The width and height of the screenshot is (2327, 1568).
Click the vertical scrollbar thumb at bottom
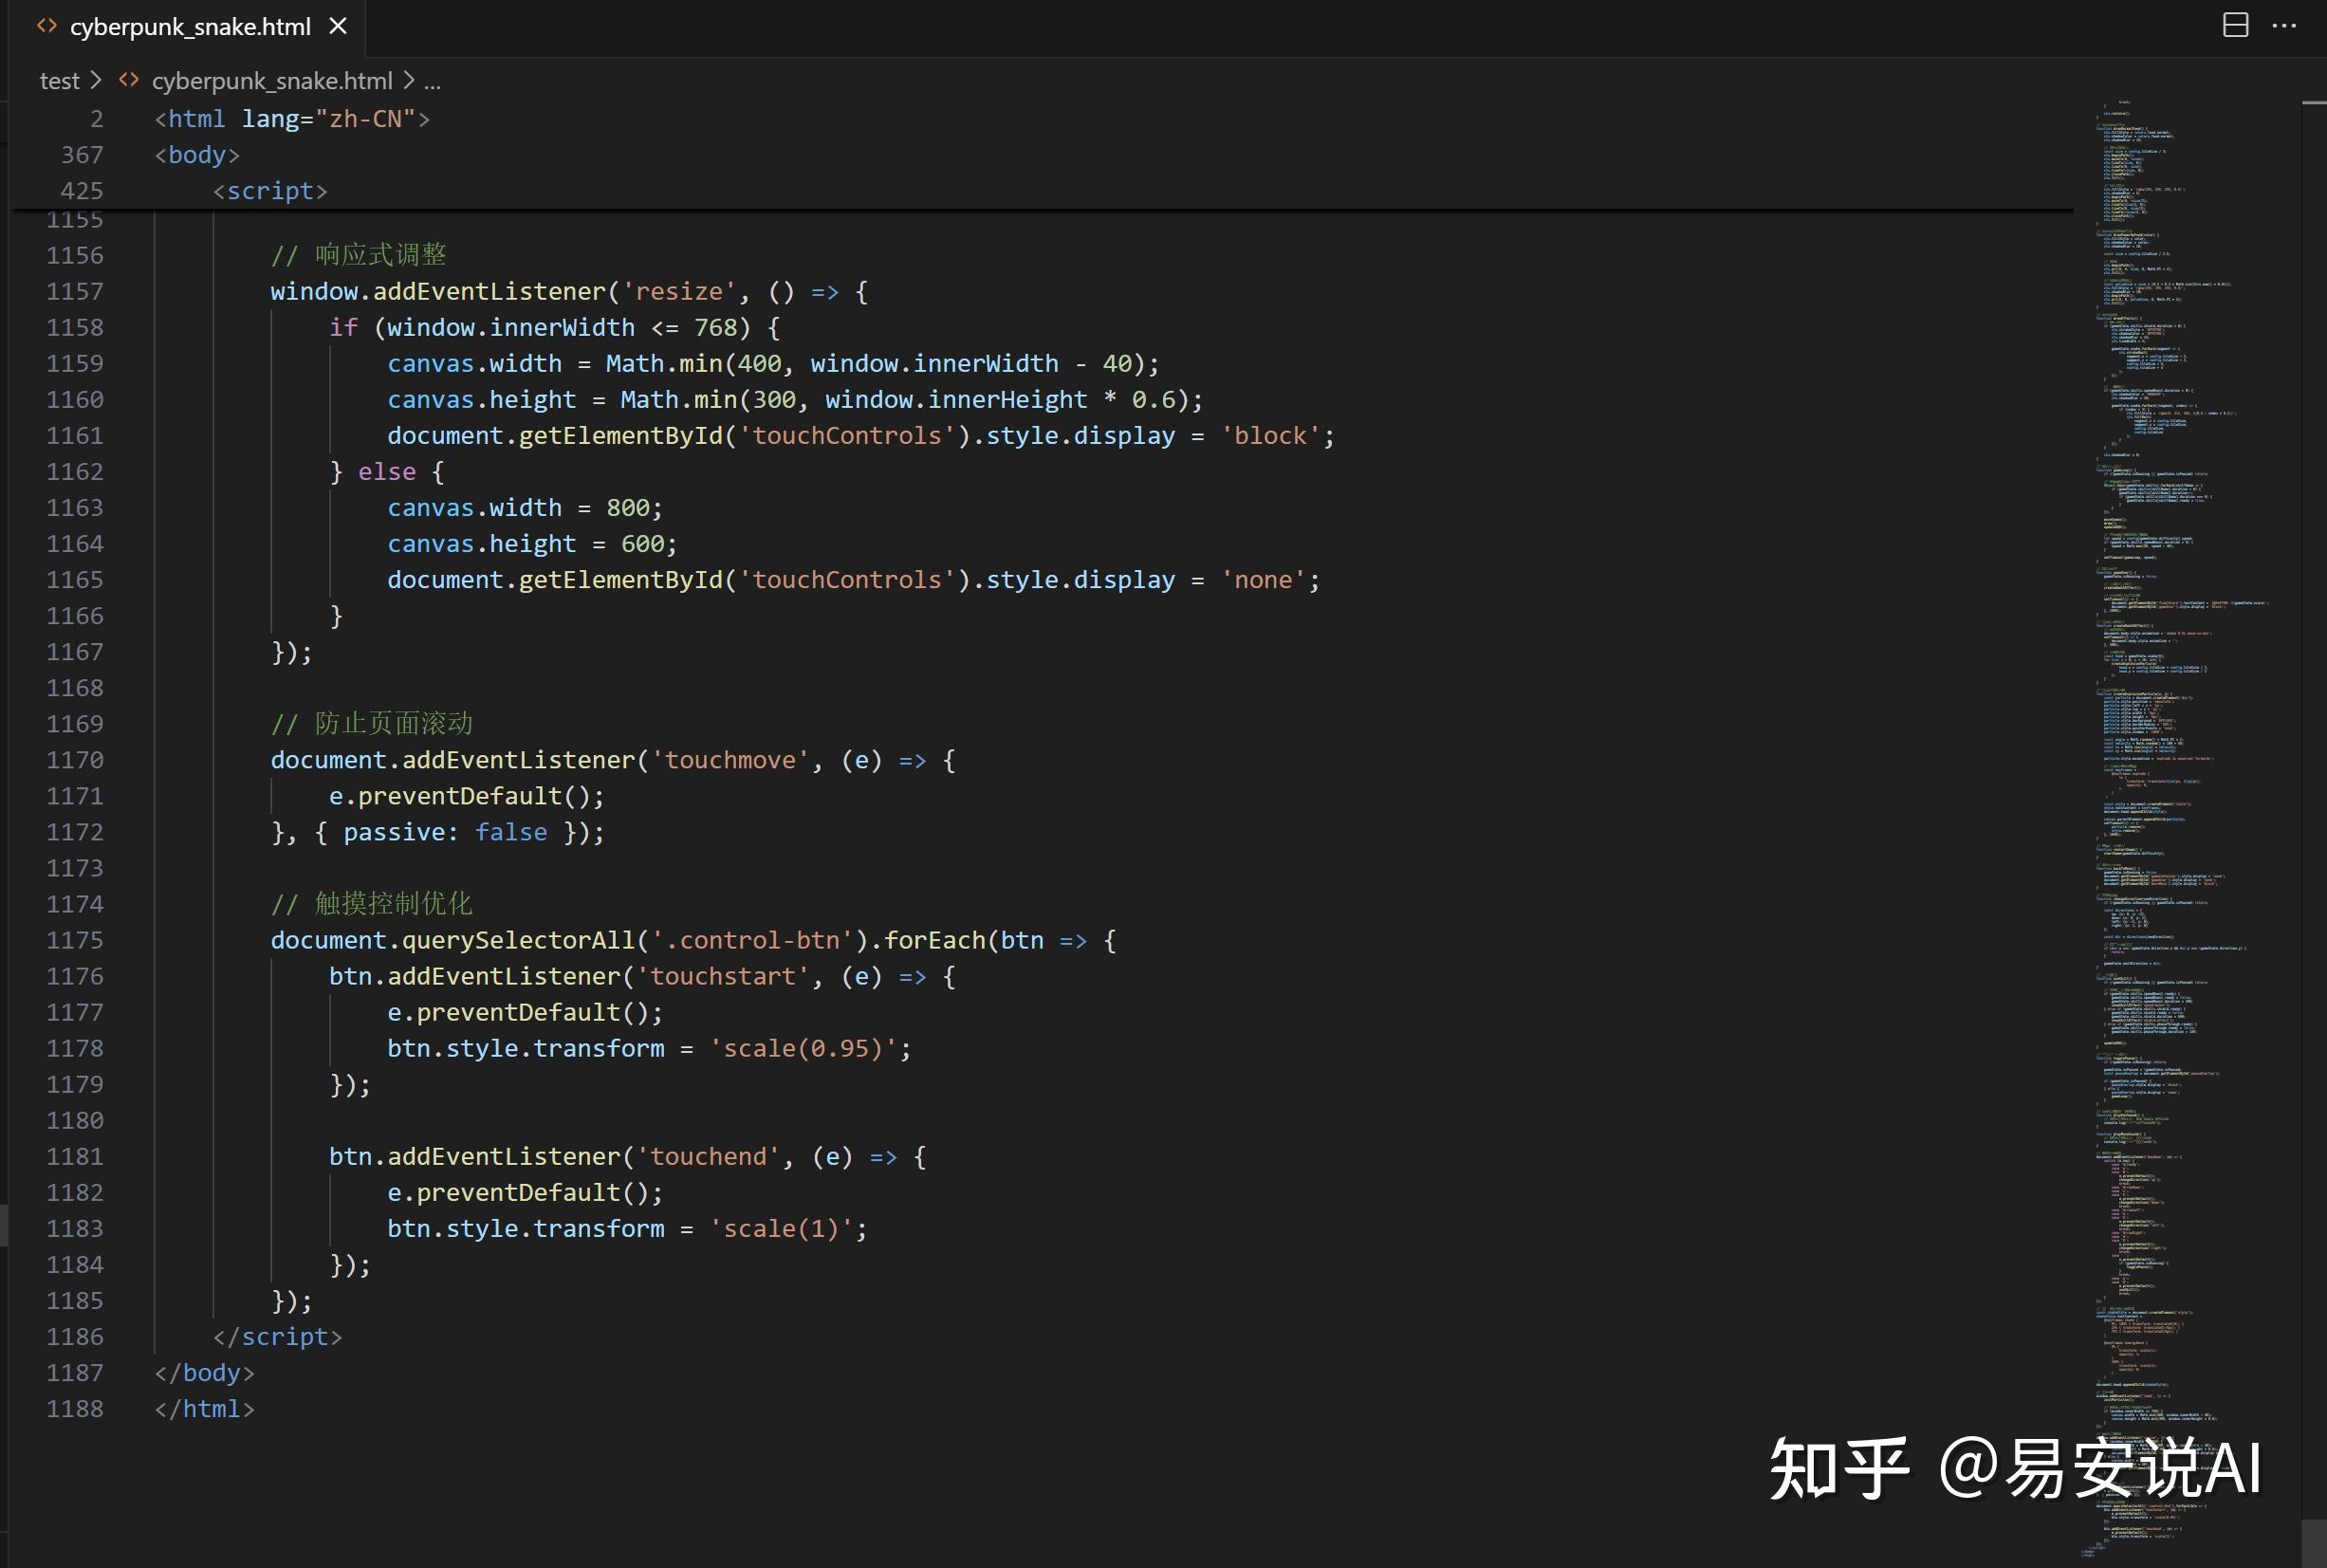coord(2313,1542)
